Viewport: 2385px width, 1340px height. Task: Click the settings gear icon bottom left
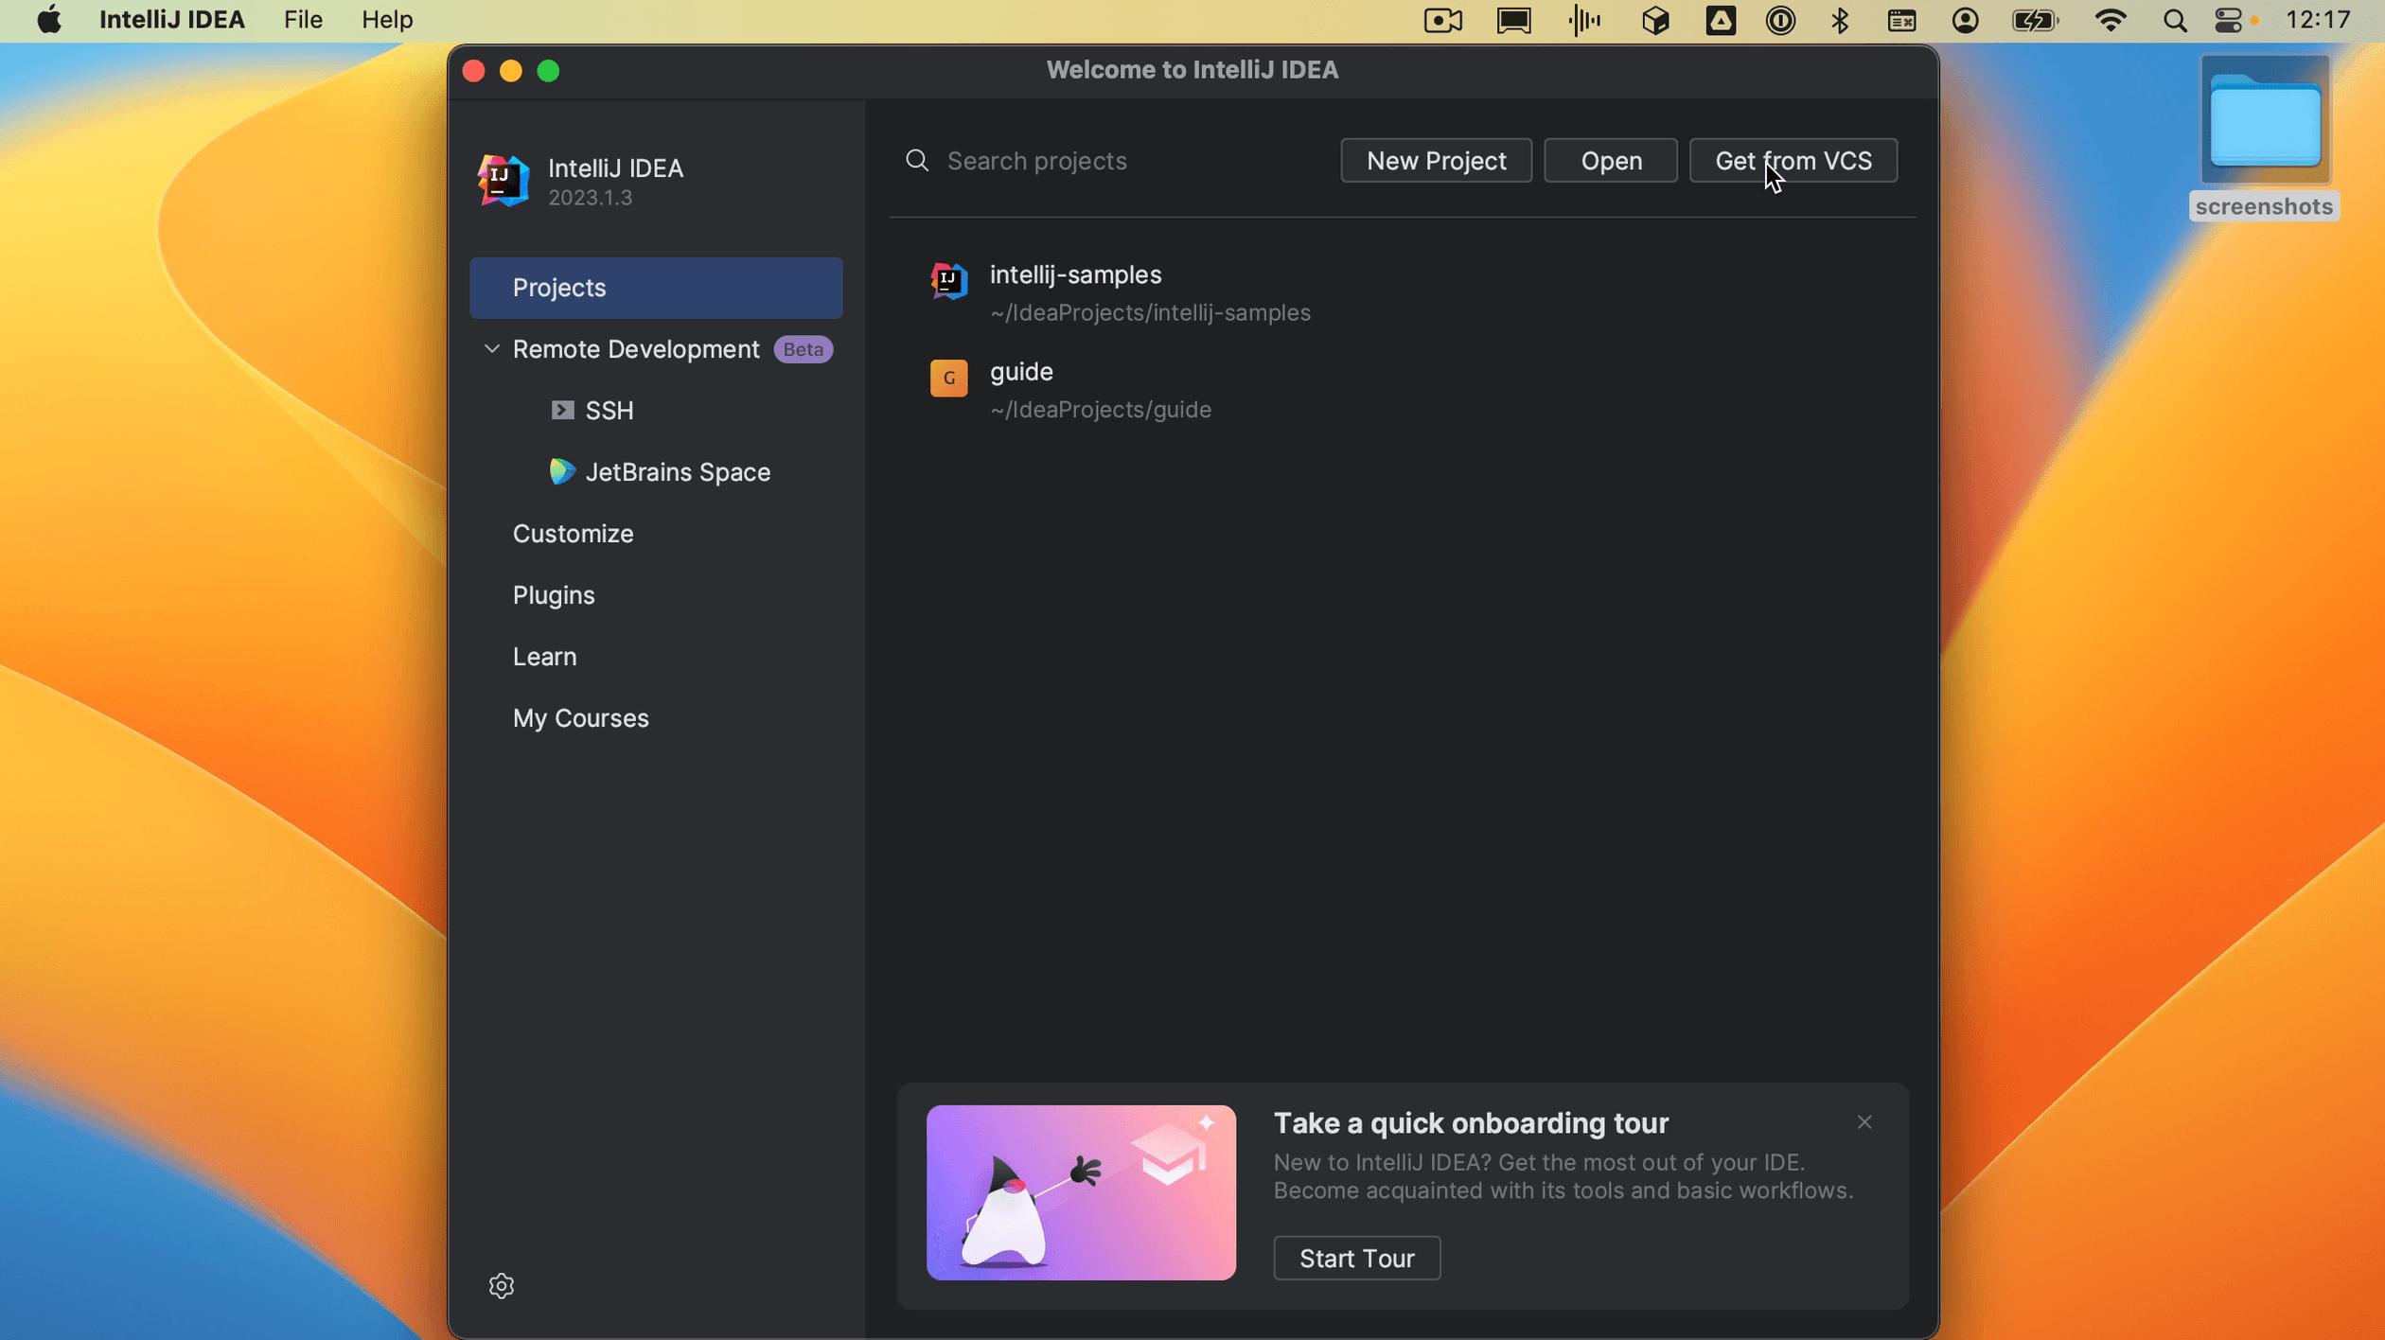pos(502,1286)
